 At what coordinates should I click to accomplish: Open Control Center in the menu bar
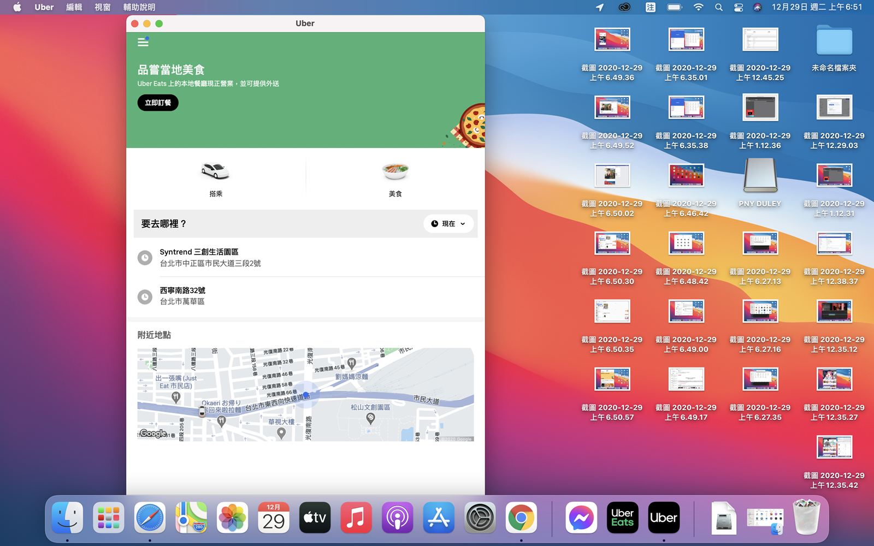pyautogui.click(x=738, y=7)
